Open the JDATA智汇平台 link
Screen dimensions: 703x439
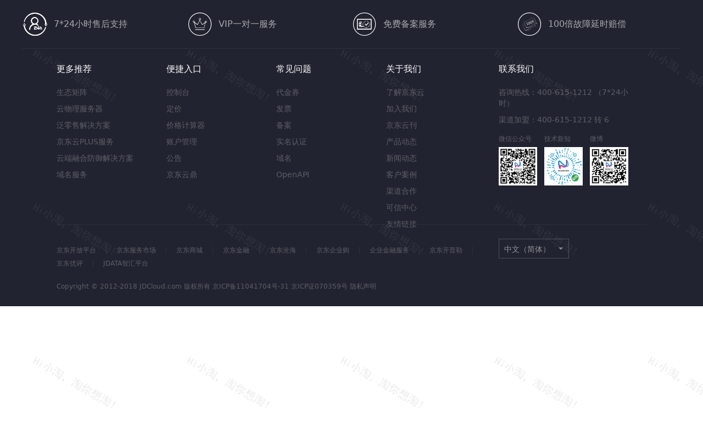pyautogui.click(x=125, y=263)
